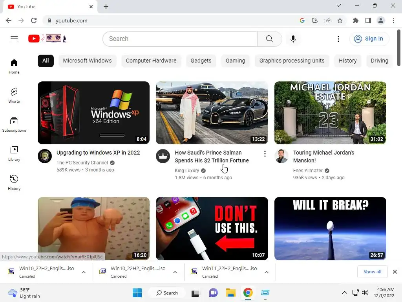
Task: Open Touring Michael Jordan's Mansion title
Action: pyautogui.click(x=323, y=157)
